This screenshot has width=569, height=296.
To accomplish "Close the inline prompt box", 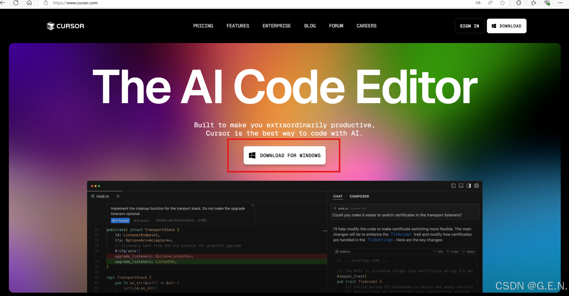I will (x=252, y=206).
